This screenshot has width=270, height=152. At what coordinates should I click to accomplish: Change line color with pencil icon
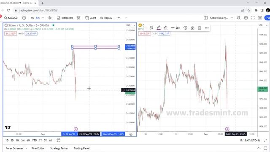[x=159, y=28]
